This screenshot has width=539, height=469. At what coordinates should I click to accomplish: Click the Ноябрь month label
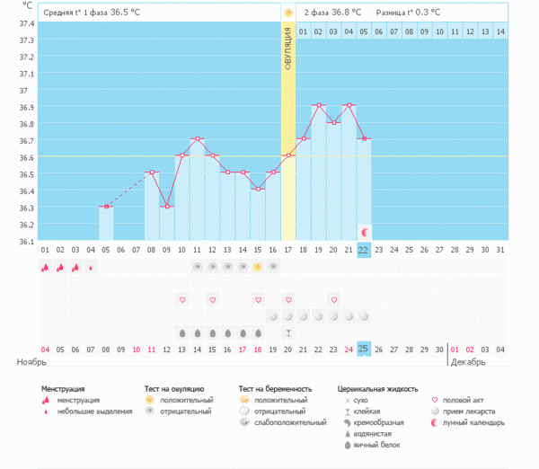(32, 363)
